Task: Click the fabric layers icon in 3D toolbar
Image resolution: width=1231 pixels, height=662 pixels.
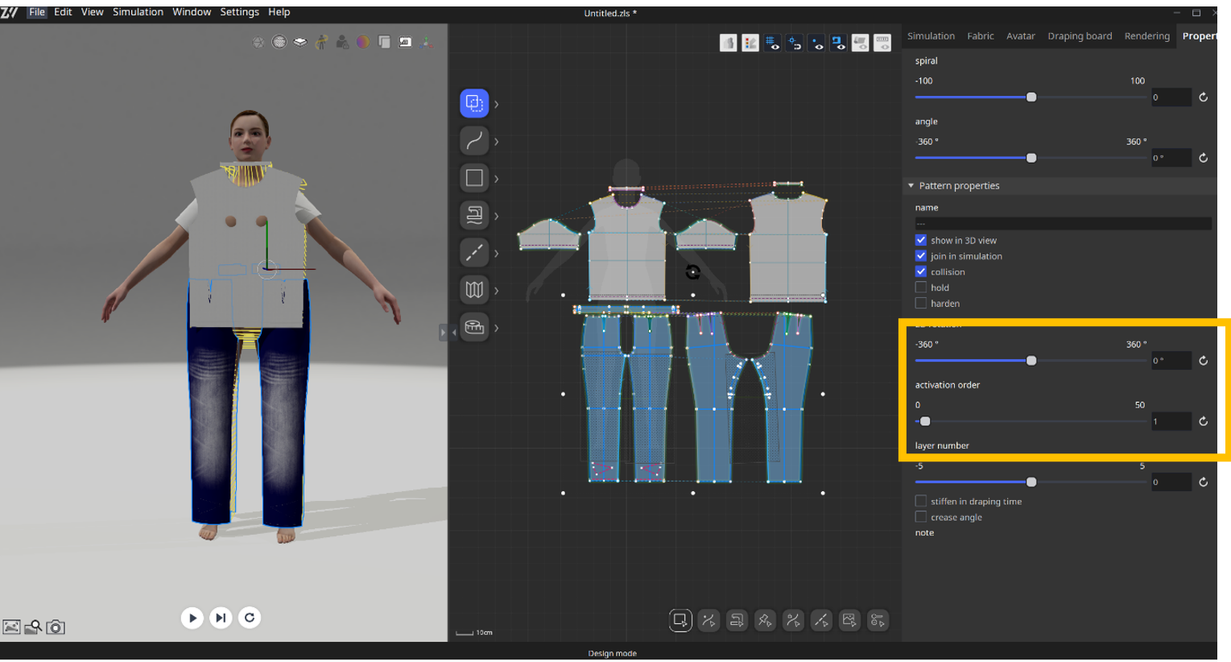Action: [300, 42]
